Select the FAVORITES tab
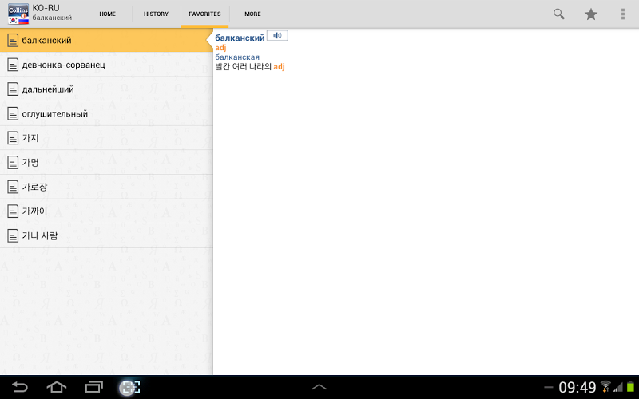Screen dimensions: 639x399 204,14
